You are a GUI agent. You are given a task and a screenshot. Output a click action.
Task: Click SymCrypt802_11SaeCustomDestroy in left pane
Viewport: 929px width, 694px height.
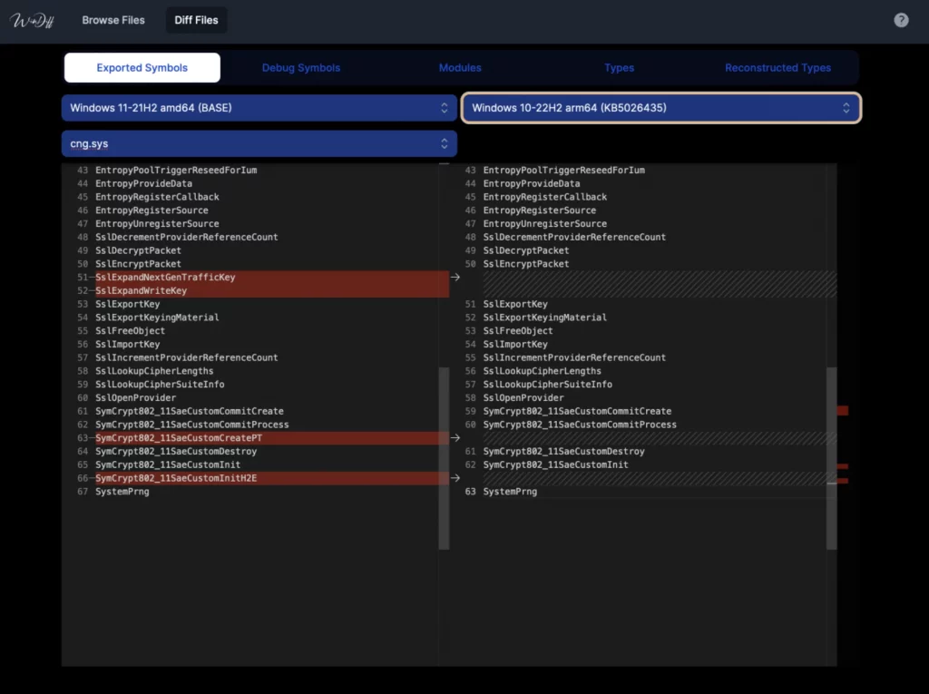pos(176,451)
